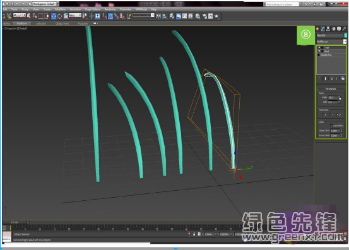Open the Motion command panel tab
The image size is (349, 250).
click(x=334, y=29)
